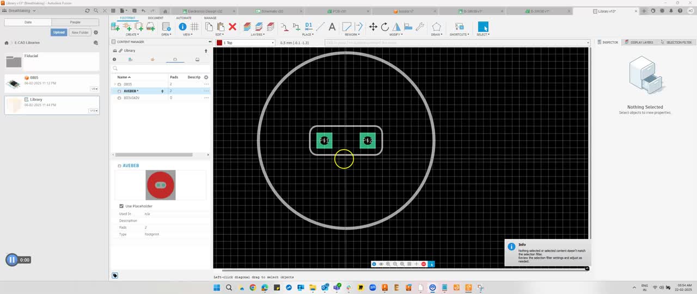Select the Polygon draw tool
The width and height of the screenshot is (697, 294).
(436, 27)
